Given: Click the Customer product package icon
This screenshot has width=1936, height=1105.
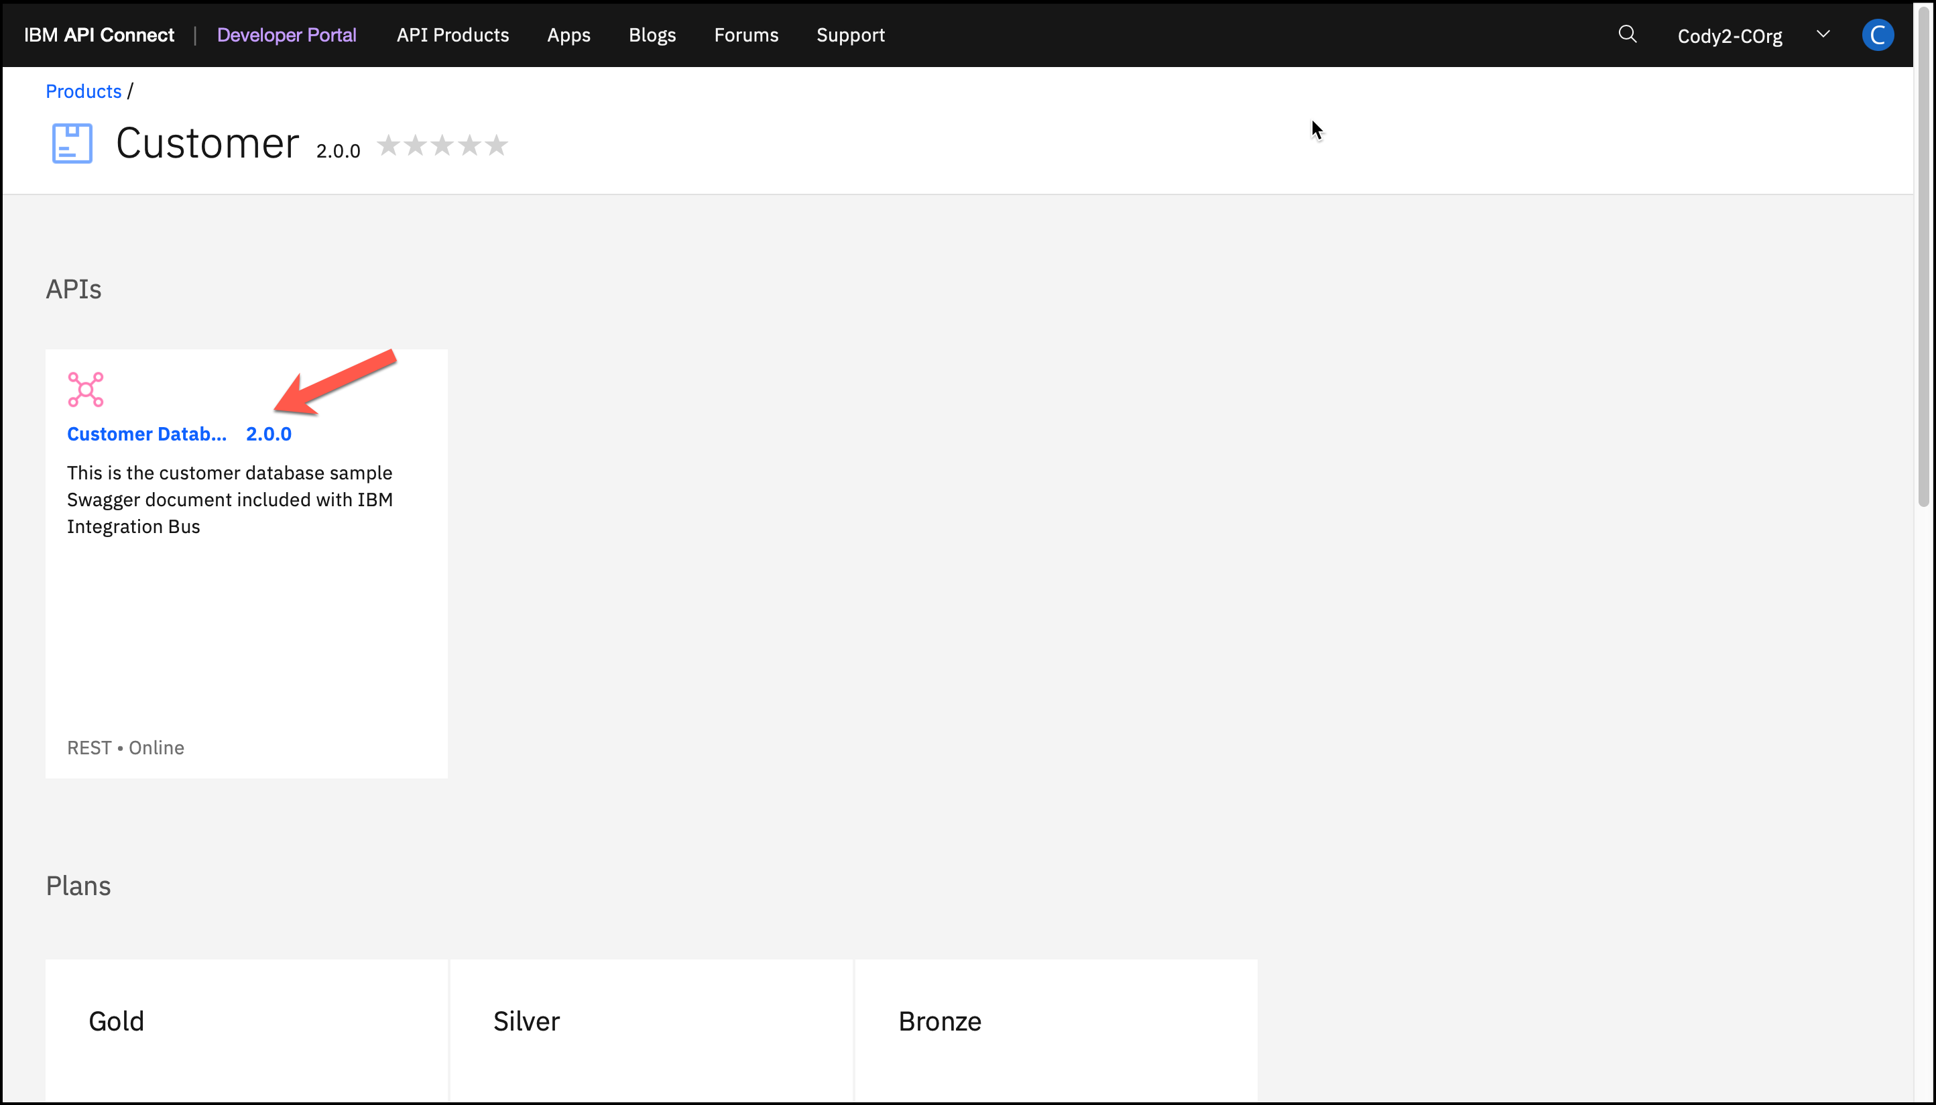Looking at the screenshot, I should pyautogui.click(x=72, y=143).
